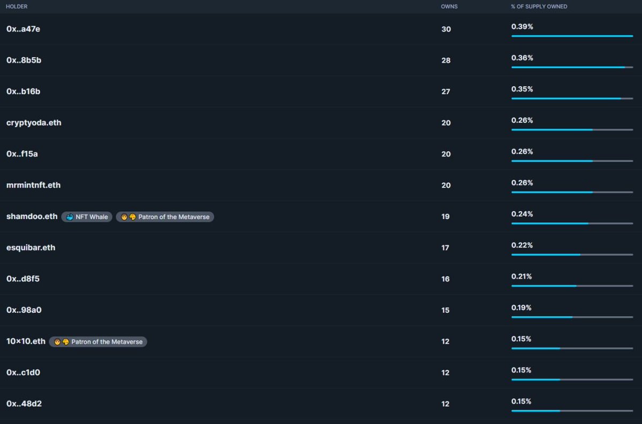Click the owns value 12 for 10×10.eth
The height and width of the screenshot is (424, 642).
point(446,342)
